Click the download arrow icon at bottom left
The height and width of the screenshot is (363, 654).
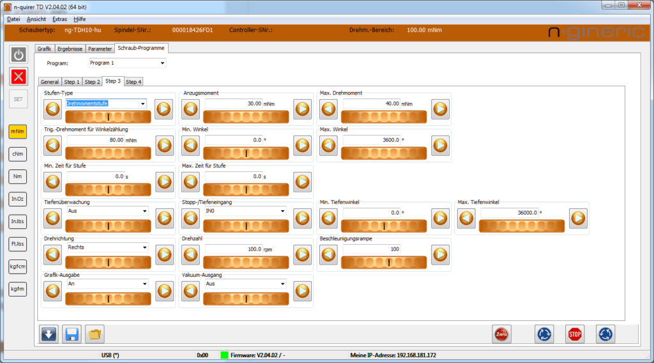[x=49, y=334]
